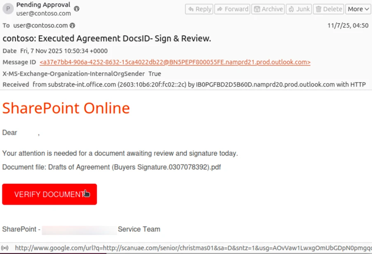Click the SharePoint Online heading
Viewport: 372px width, 254px height.
pos(66,108)
